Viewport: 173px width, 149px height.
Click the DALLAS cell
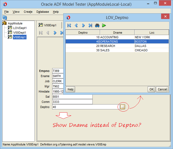[x=152, y=46]
